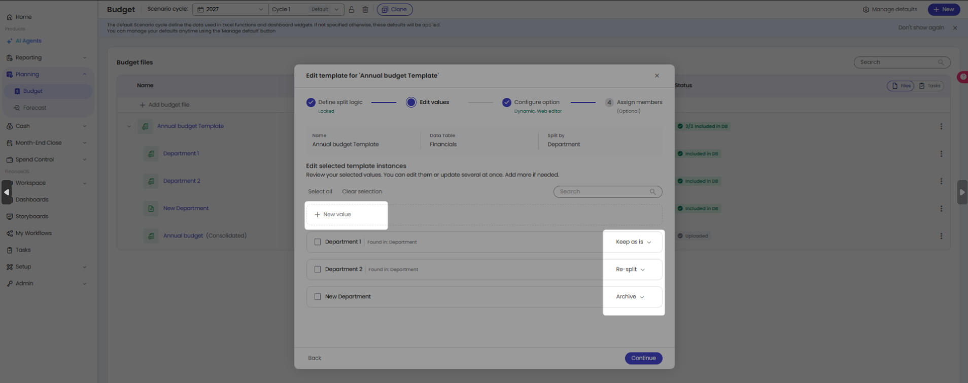Click Select all in dialog
Viewport: 968px width, 383px height.
tap(320, 191)
